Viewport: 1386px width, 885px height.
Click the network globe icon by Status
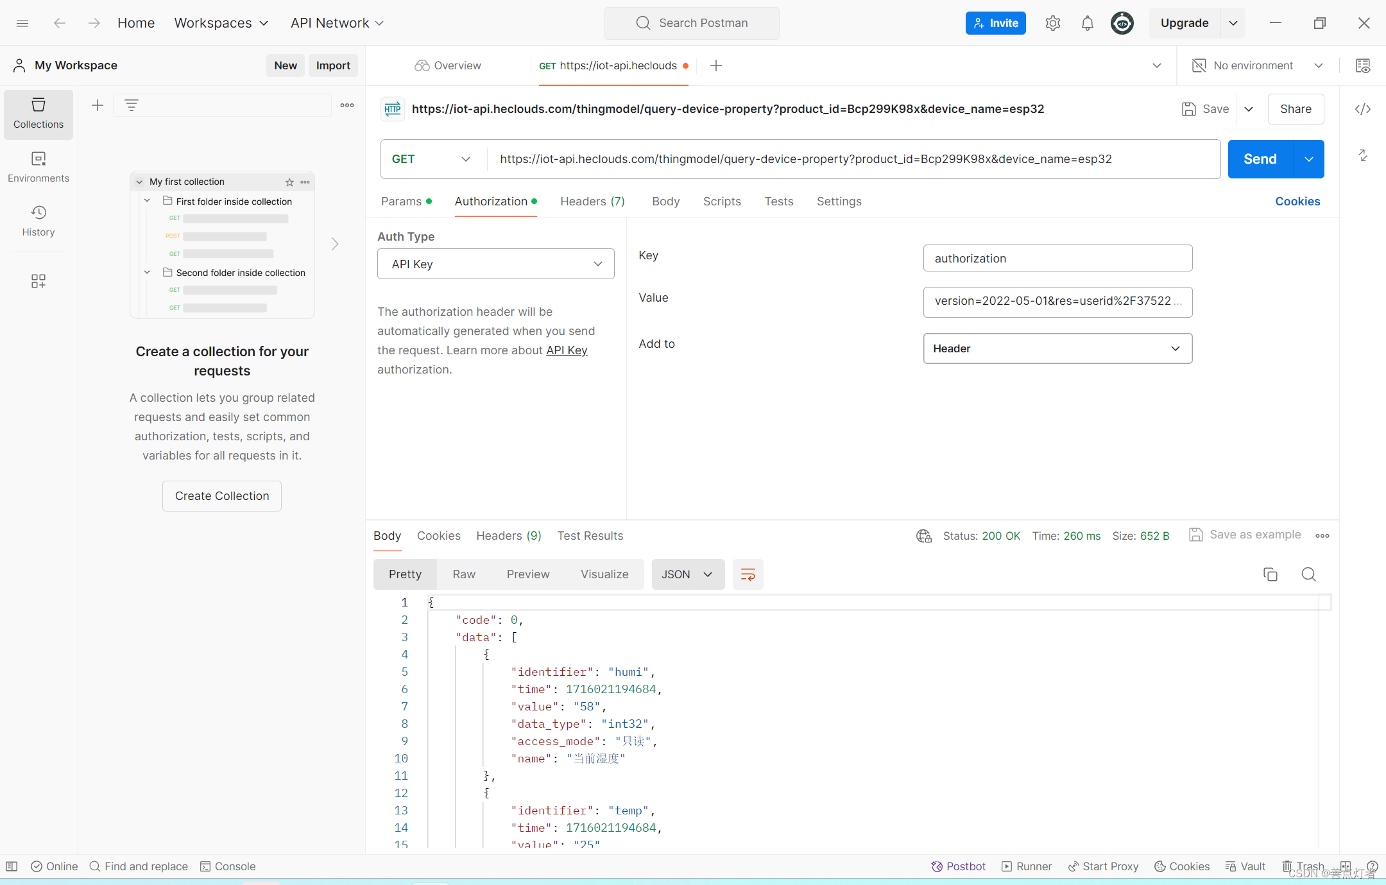924,536
